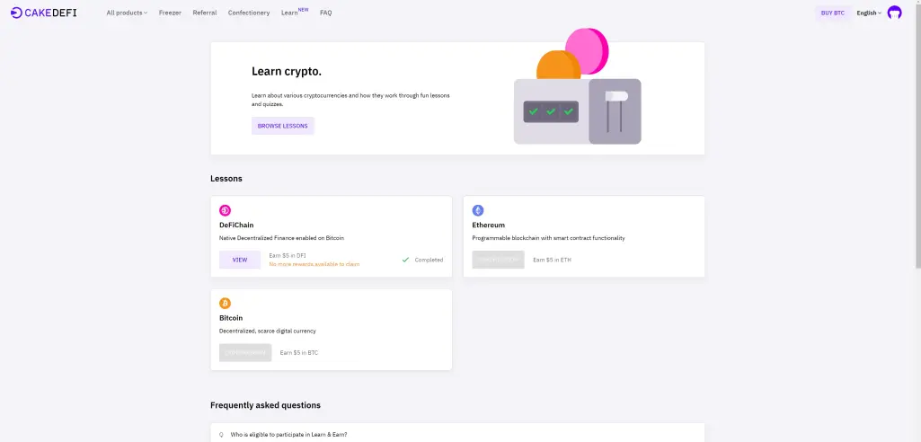The width and height of the screenshot is (921, 442).
Task: Click the Learn crypto. heading
Action: point(287,72)
